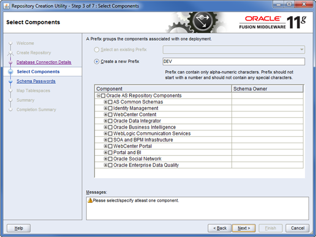Click the Java icon in the title bar
The width and height of the screenshot is (316, 237).
point(6,6)
